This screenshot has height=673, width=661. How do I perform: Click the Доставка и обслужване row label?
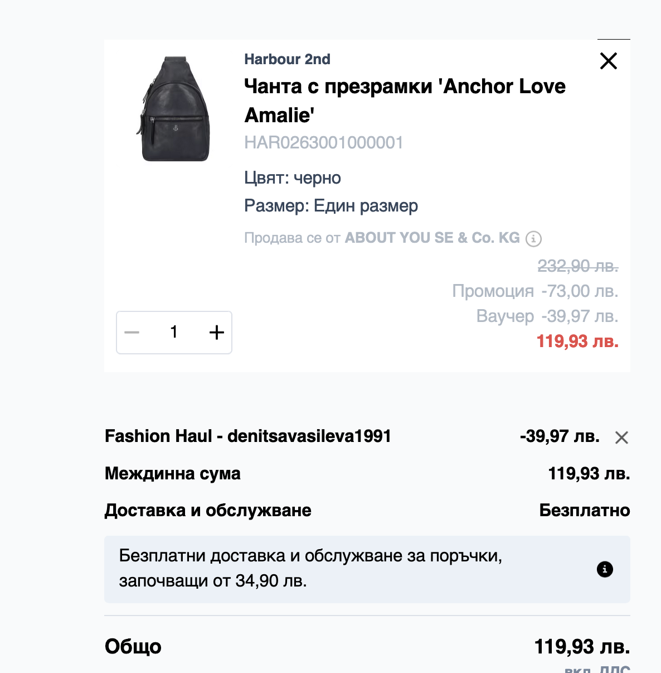(x=208, y=511)
